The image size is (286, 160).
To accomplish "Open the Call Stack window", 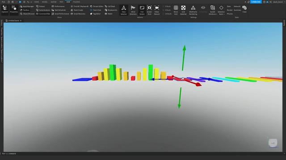I will click(110, 6).
